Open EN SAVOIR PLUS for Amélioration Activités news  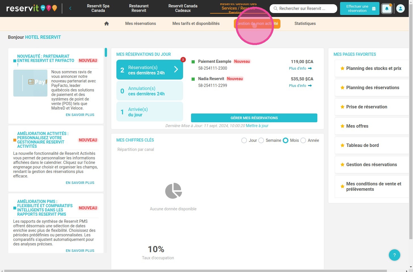click(80, 183)
